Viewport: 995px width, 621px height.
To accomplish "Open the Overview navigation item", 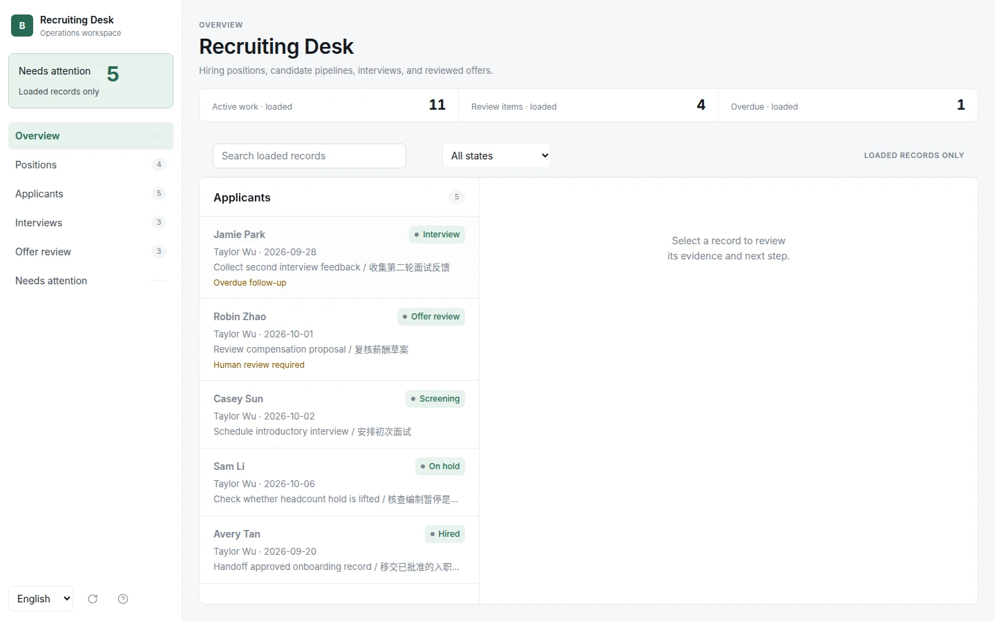I will pos(91,136).
